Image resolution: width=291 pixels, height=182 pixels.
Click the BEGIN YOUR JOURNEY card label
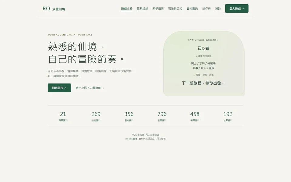(203, 40)
